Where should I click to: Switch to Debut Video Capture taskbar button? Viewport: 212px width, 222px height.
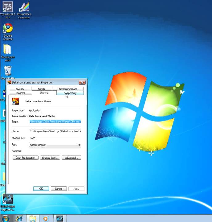60,218
